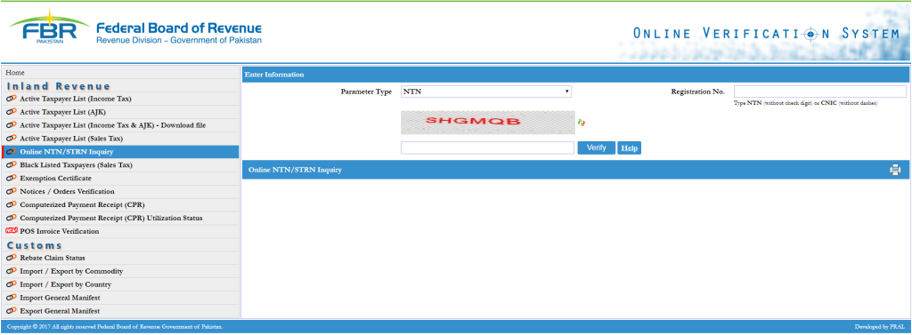Click Developed by PRAL footer text

click(x=879, y=327)
